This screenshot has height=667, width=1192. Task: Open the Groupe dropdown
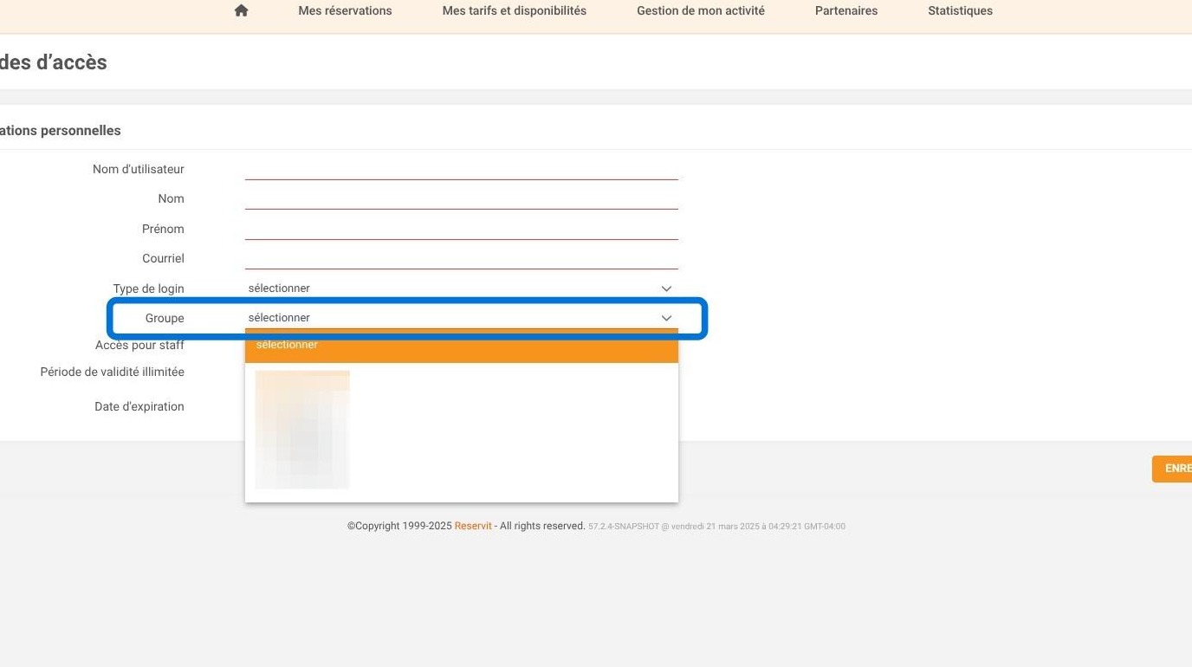point(461,318)
